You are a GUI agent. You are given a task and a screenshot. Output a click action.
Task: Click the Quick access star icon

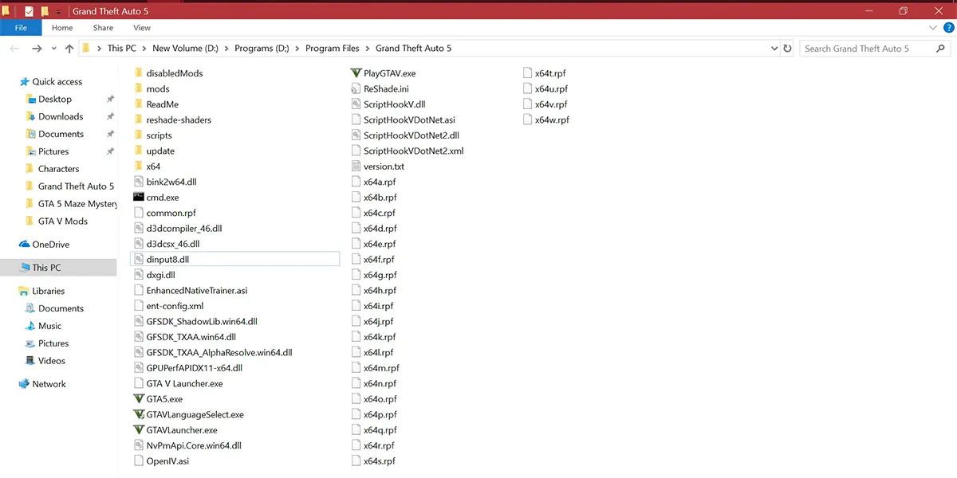pyautogui.click(x=25, y=82)
